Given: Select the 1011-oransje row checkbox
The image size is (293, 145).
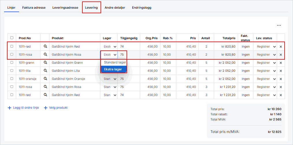Looking at the screenshot, I should pyautogui.click(x=12, y=79).
